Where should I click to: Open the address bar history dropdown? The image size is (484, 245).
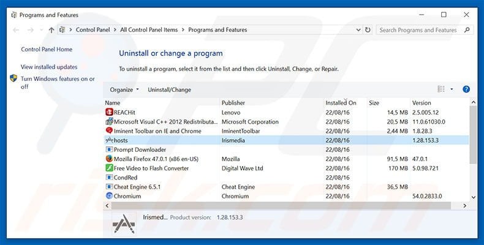358,30
